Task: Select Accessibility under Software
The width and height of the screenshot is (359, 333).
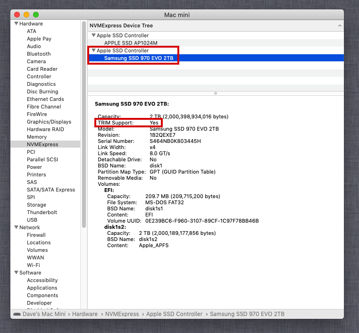Action: (x=42, y=280)
